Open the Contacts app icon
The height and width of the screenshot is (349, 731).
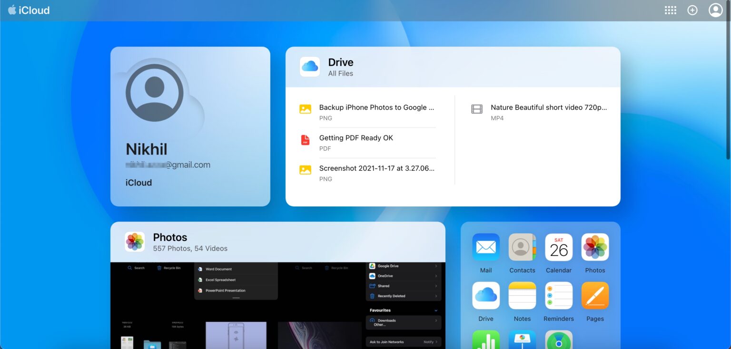click(x=522, y=247)
